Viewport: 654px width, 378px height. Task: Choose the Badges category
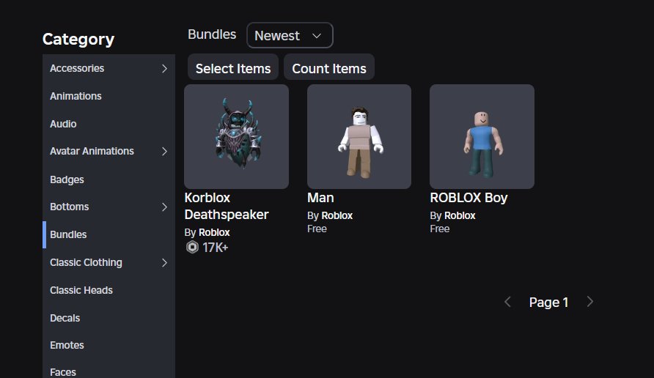[67, 179]
